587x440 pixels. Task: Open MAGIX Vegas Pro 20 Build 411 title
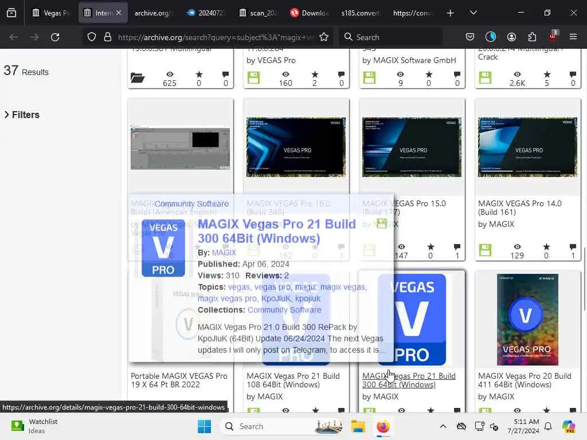click(525, 380)
